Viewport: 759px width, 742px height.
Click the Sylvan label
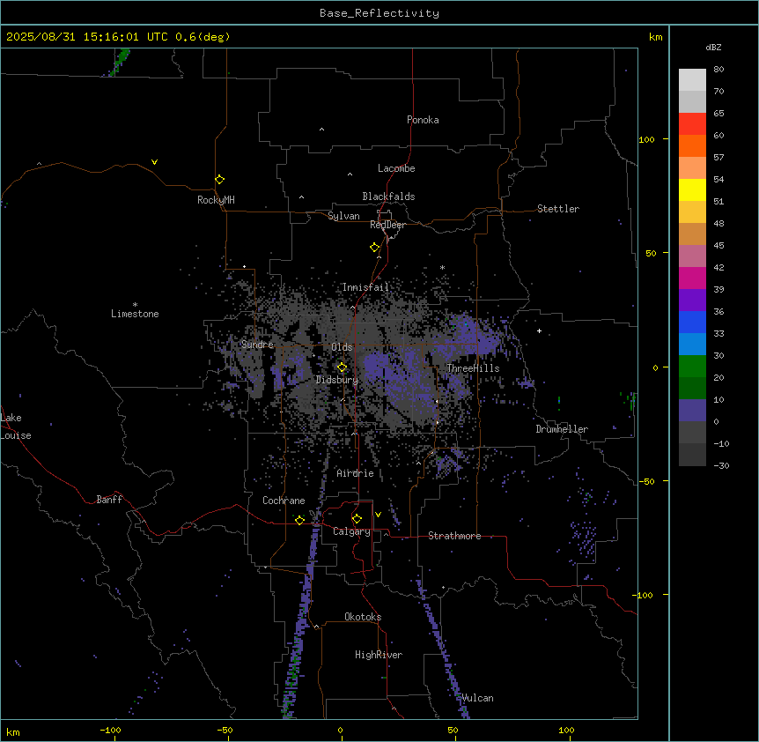(x=343, y=216)
